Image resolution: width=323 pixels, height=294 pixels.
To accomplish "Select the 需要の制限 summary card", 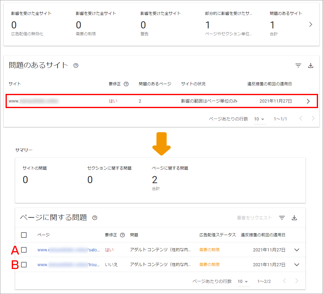I will [96, 24].
